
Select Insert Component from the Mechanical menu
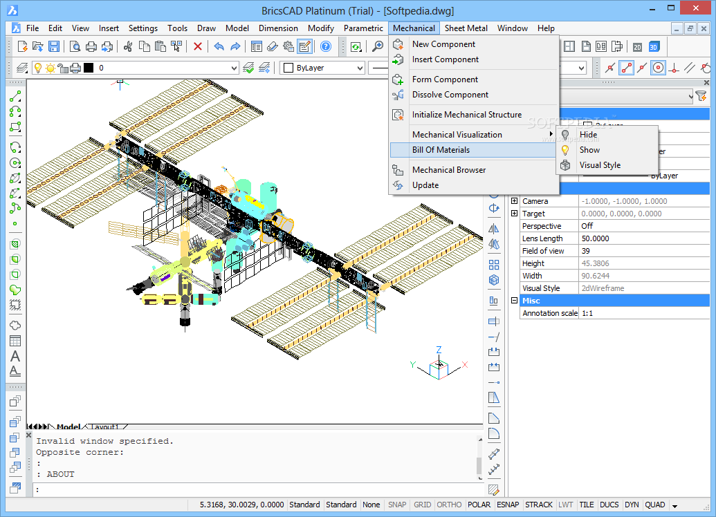point(472,59)
